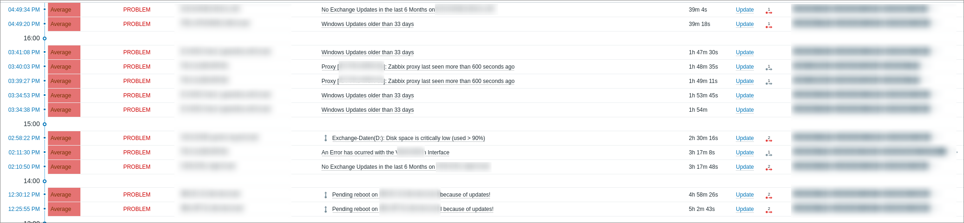Click dependency arrow icon on 12:25:55 PM row
Screen dimensions: 964x223
click(326, 209)
